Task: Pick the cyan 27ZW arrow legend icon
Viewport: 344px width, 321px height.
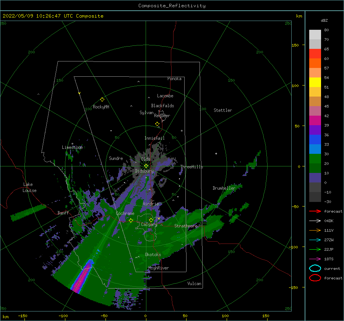Action: click(x=315, y=240)
